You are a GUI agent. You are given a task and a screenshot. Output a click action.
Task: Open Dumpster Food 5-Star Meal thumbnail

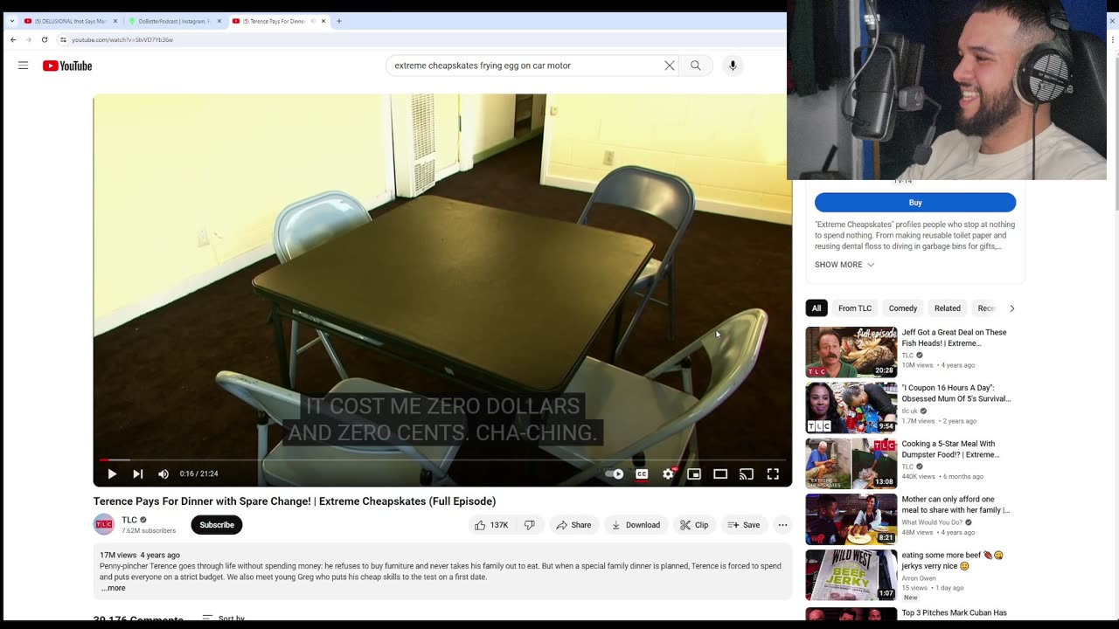click(x=851, y=463)
